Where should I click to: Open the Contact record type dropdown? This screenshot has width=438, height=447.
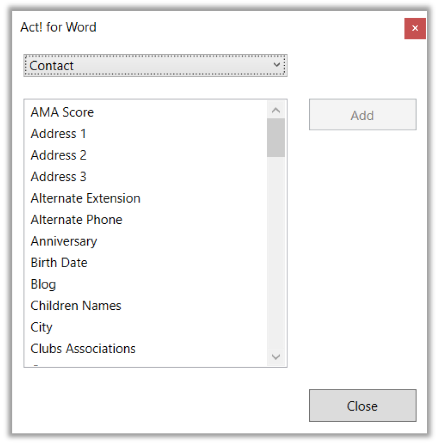click(155, 65)
